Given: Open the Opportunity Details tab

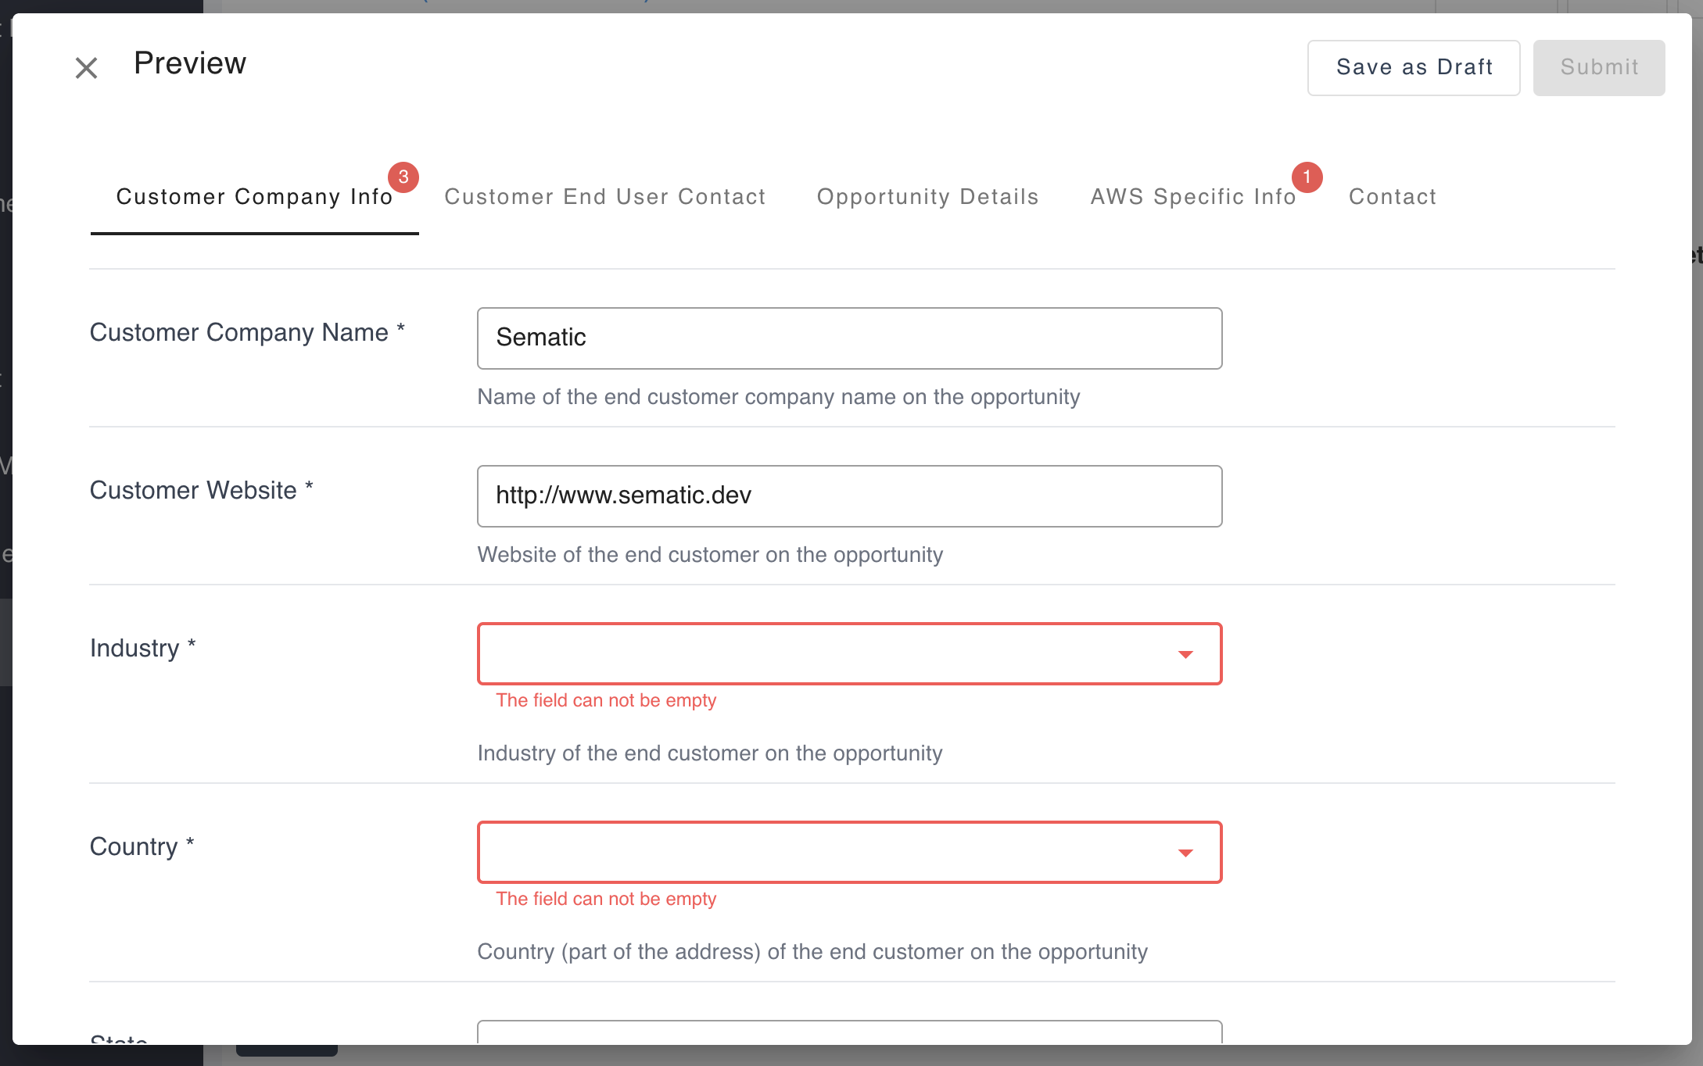Looking at the screenshot, I should [x=927, y=197].
